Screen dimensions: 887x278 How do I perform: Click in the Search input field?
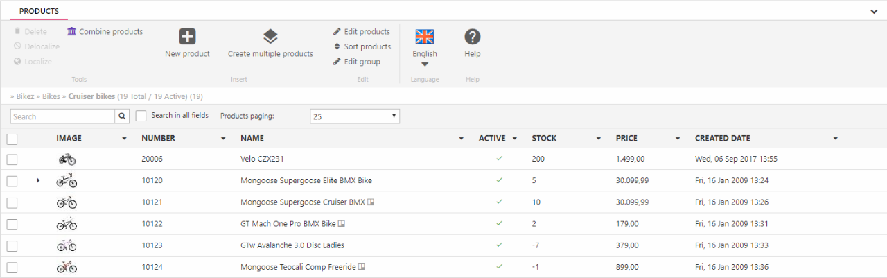pyautogui.click(x=62, y=116)
